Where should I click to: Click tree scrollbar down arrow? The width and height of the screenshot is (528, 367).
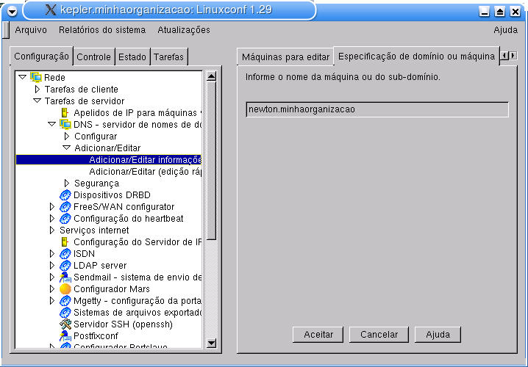(x=211, y=343)
